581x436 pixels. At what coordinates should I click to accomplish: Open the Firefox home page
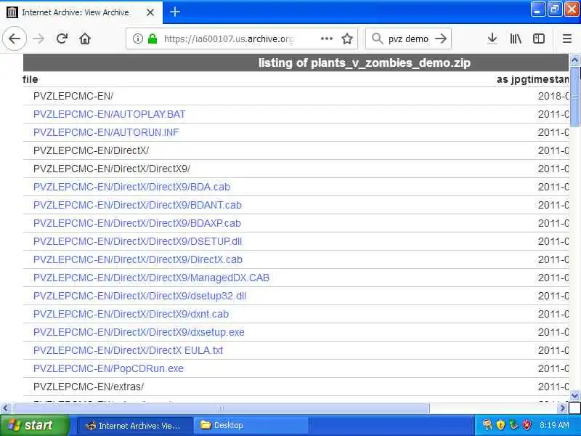tap(85, 39)
